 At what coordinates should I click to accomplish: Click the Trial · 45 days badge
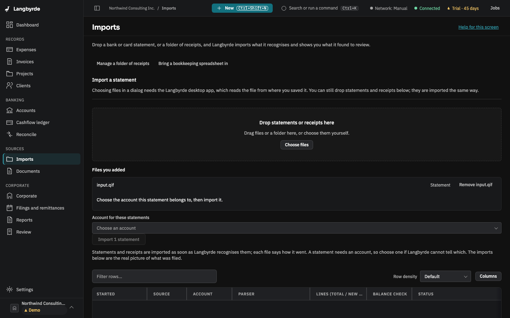(463, 8)
